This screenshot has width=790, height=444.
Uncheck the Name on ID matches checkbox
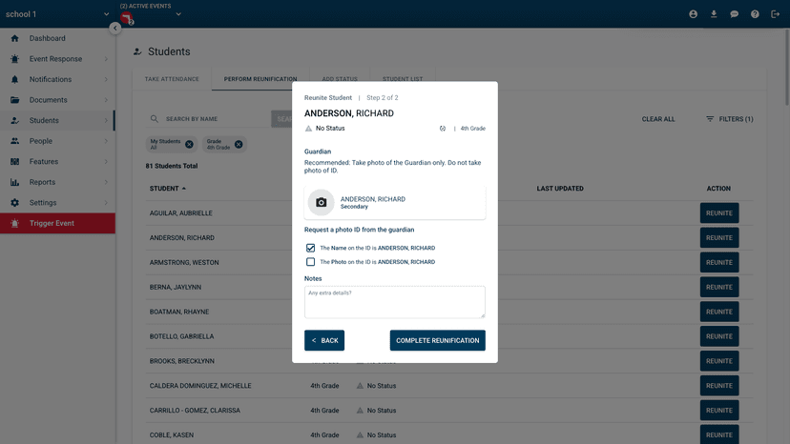coord(310,248)
